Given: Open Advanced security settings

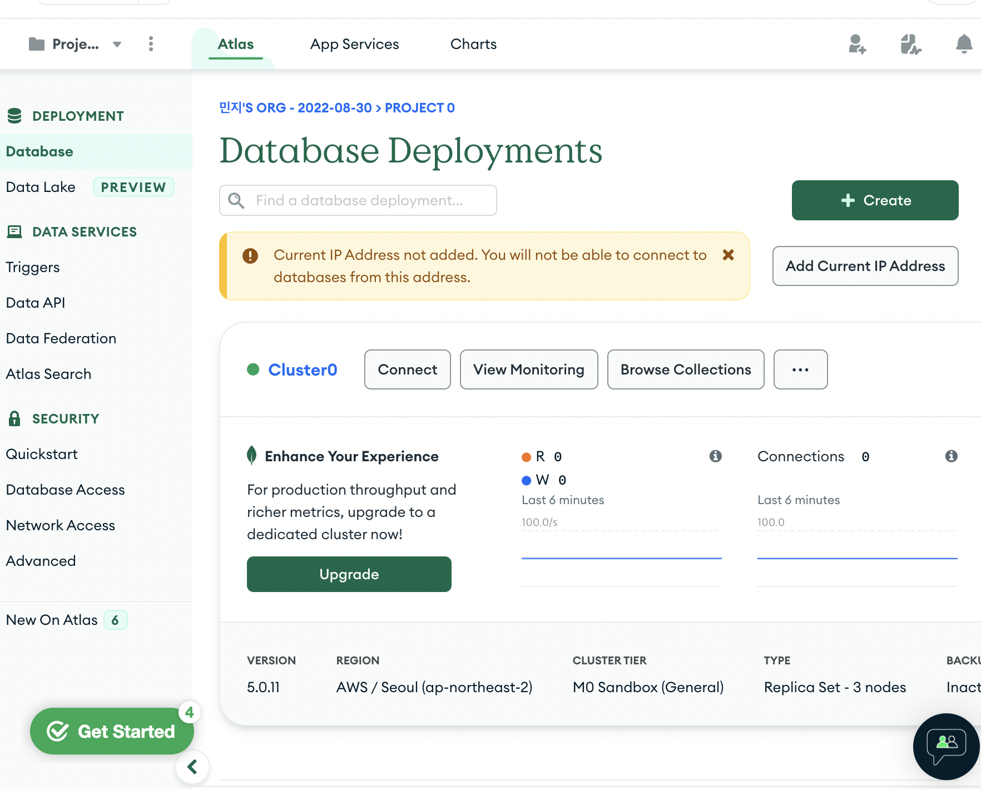Looking at the screenshot, I should pos(41,561).
